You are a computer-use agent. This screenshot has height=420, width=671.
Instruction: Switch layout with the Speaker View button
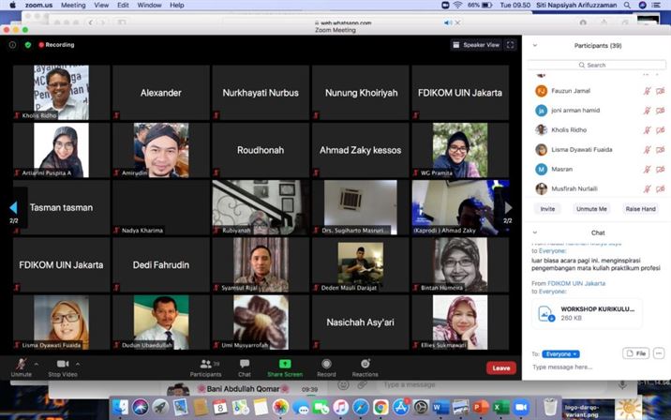point(476,44)
